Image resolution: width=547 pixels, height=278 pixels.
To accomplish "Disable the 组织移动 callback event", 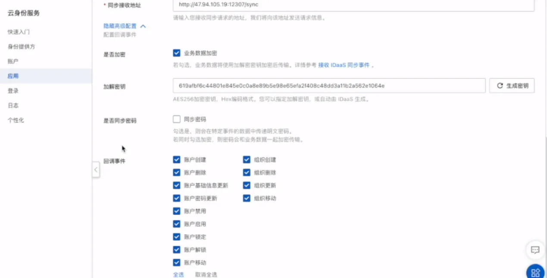I will 246,198.
